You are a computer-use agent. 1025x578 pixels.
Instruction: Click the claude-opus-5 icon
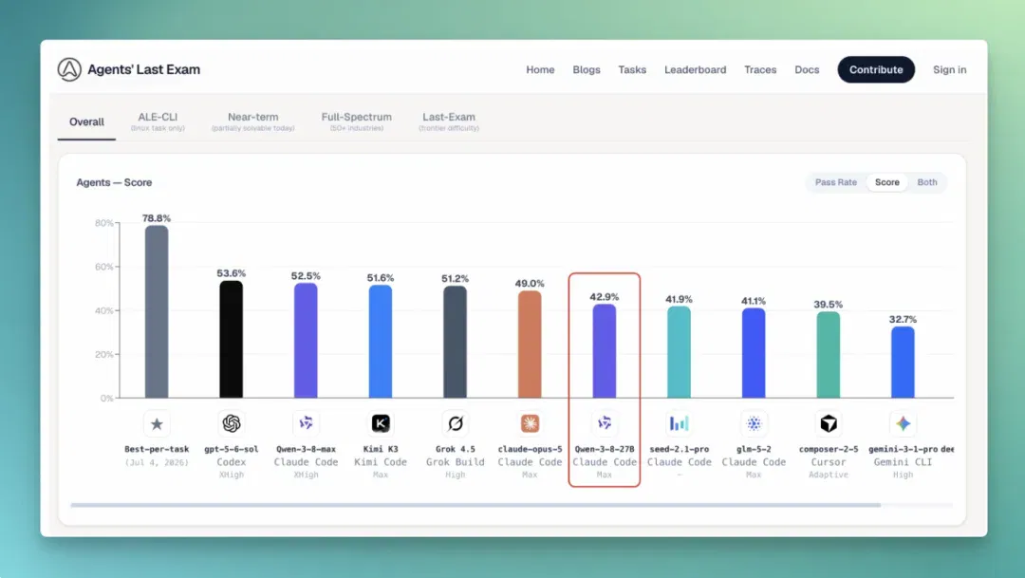point(530,423)
